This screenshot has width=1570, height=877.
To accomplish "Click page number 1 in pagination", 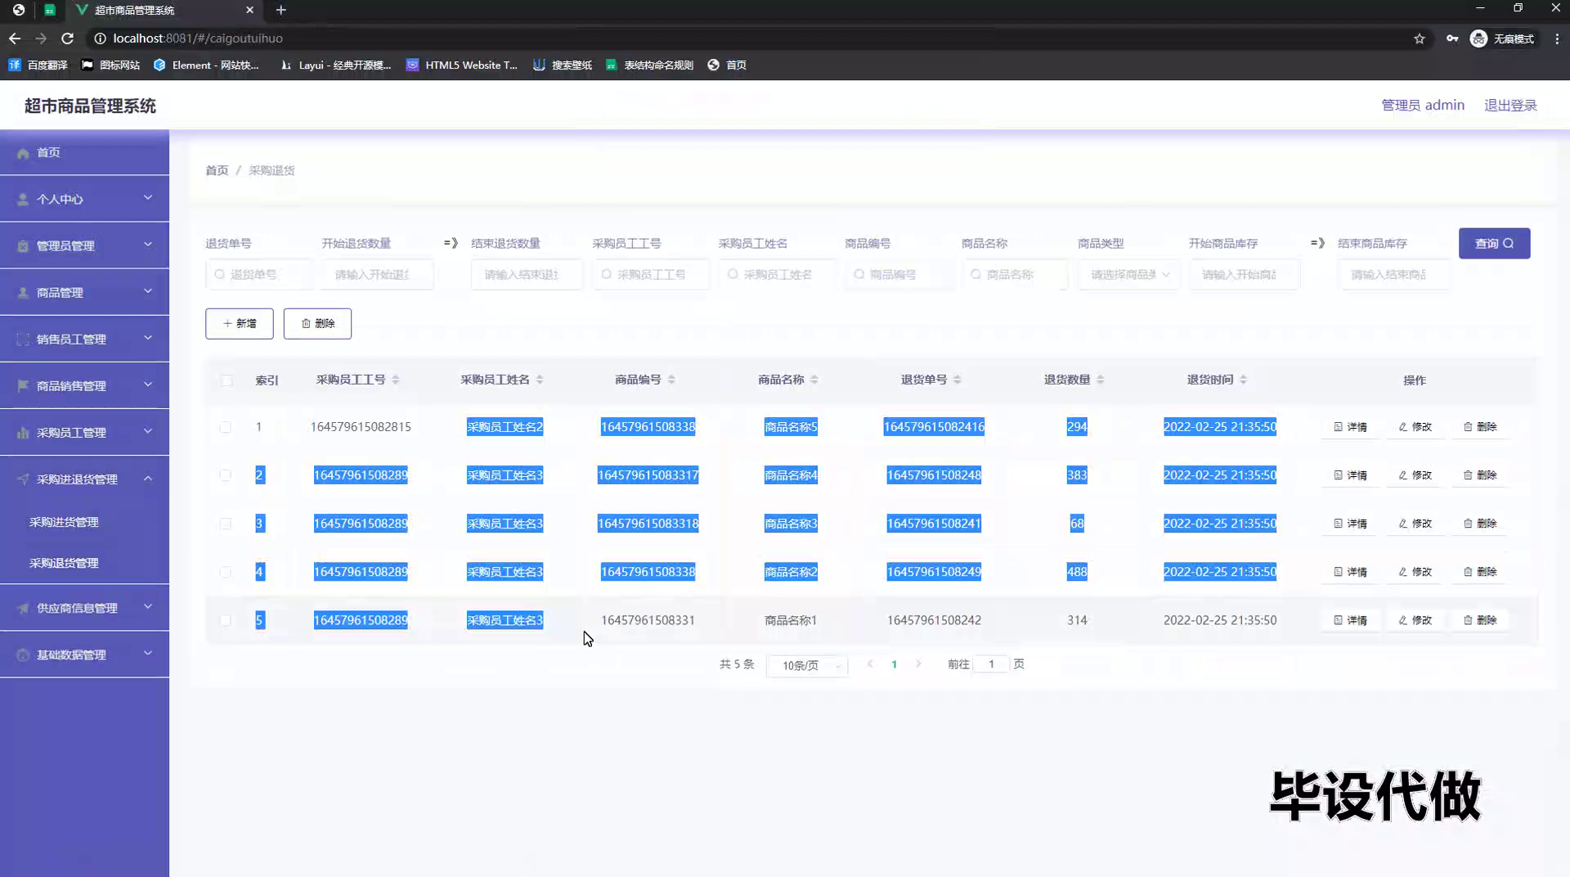I will coord(894,664).
